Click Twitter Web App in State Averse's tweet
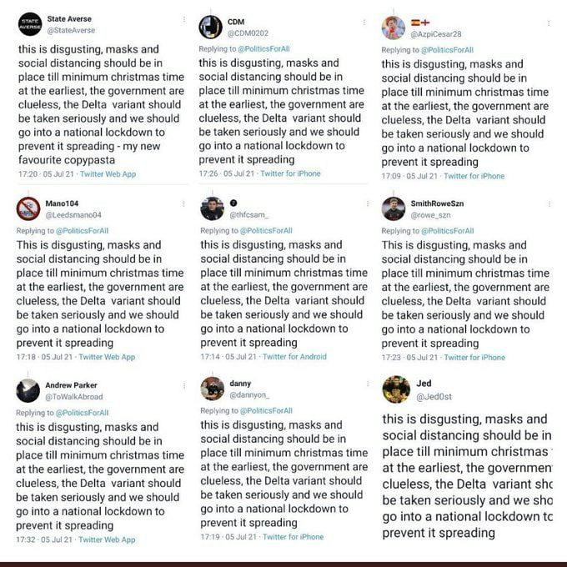 (107, 174)
